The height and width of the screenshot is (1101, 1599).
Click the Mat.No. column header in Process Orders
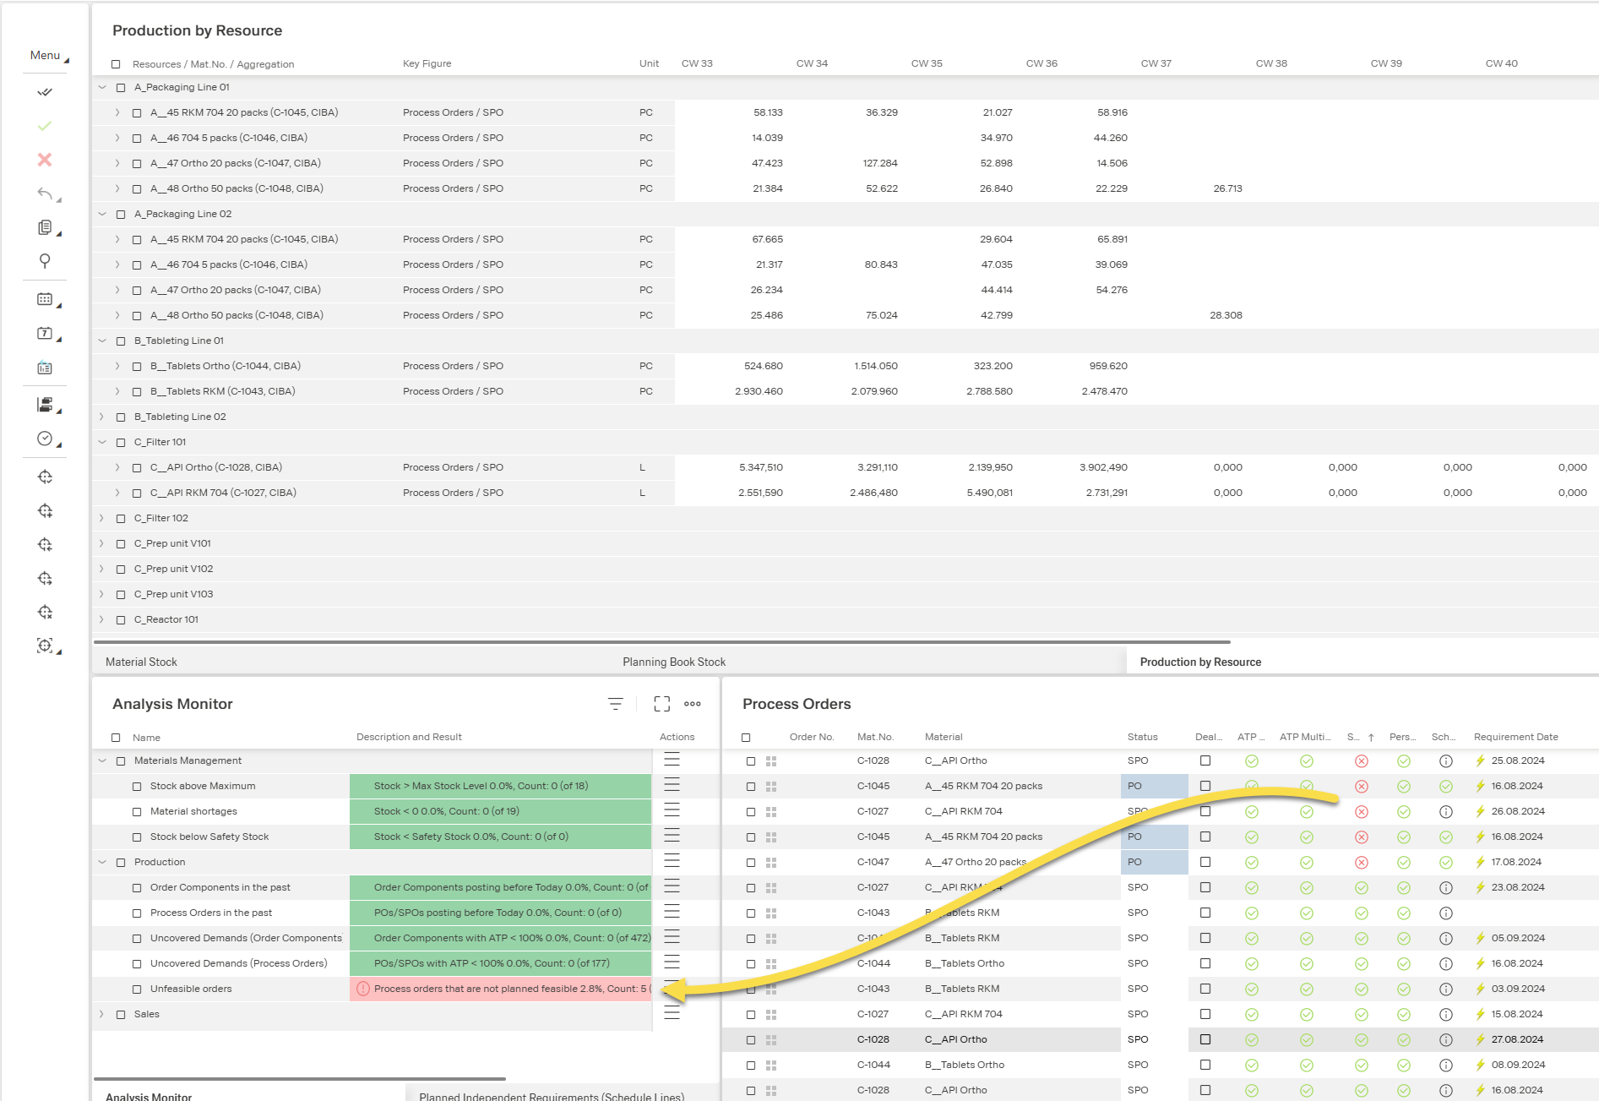click(x=875, y=737)
